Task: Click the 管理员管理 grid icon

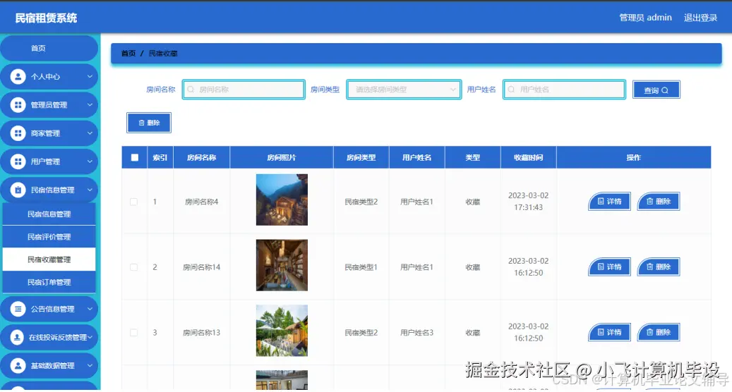Action: pyautogui.click(x=18, y=105)
